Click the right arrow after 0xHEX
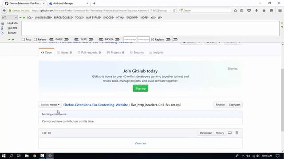 pos(67,39)
